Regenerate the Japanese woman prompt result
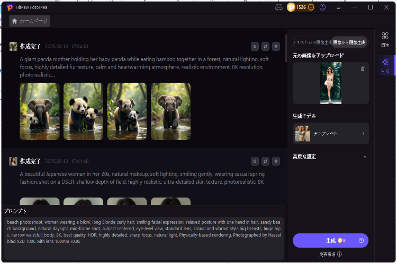The height and width of the screenshot is (264, 397). [265, 161]
